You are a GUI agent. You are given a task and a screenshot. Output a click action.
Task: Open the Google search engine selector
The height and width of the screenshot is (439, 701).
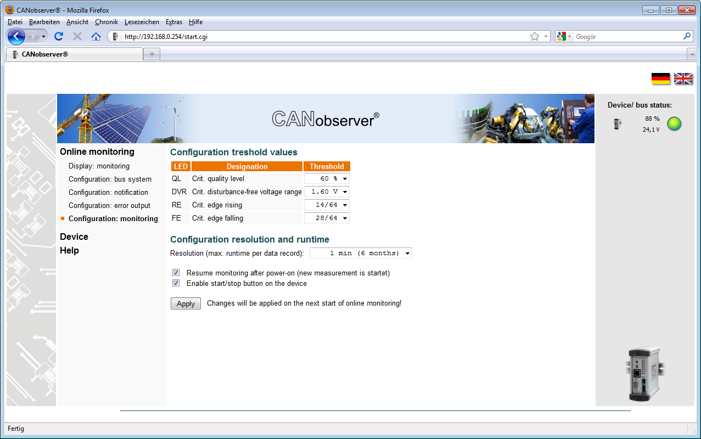click(564, 37)
